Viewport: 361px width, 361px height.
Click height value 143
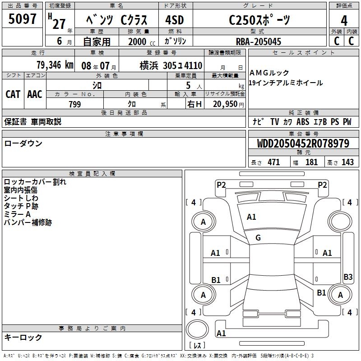(x=347, y=162)
